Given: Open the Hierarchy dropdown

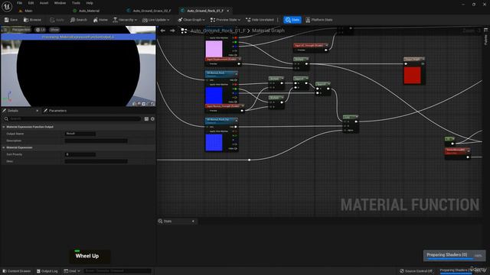Looking at the screenshot, I should tap(125, 20).
